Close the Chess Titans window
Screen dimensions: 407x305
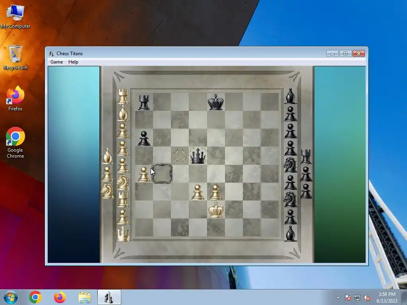pos(359,54)
